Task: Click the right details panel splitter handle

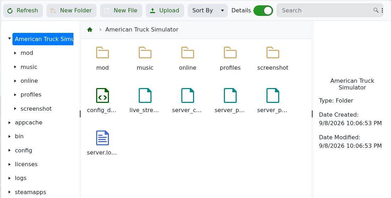Action: pyautogui.click(x=312, y=114)
